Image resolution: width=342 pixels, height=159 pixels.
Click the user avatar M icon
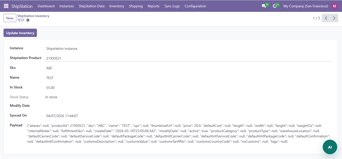pos(334,6)
